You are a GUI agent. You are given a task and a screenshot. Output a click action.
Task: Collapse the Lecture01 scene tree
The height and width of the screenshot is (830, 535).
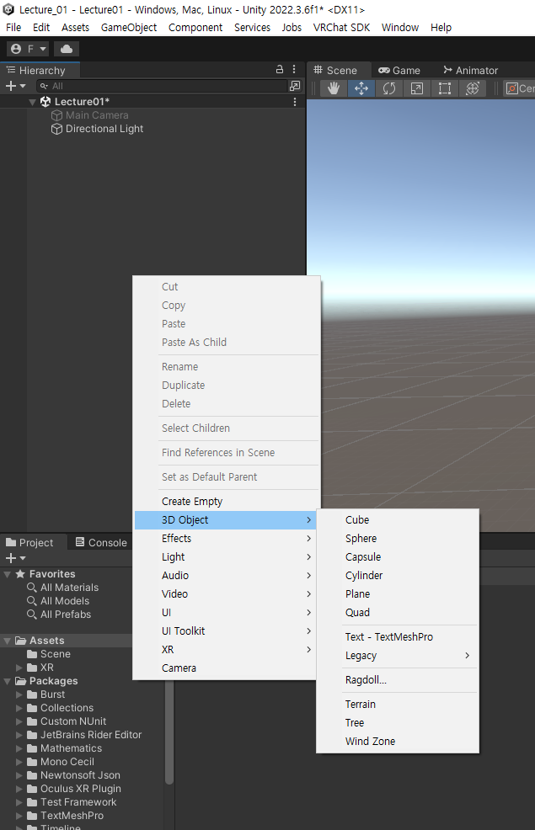32,102
